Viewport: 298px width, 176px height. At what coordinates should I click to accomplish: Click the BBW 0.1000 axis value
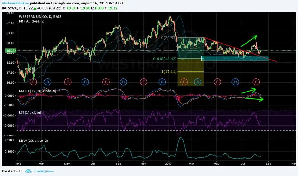[9, 152]
